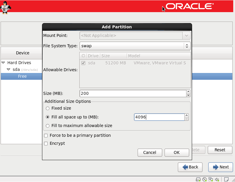Increase Size (MB) with up arrow
The width and height of the screenshot is (235, 182).
189,92
